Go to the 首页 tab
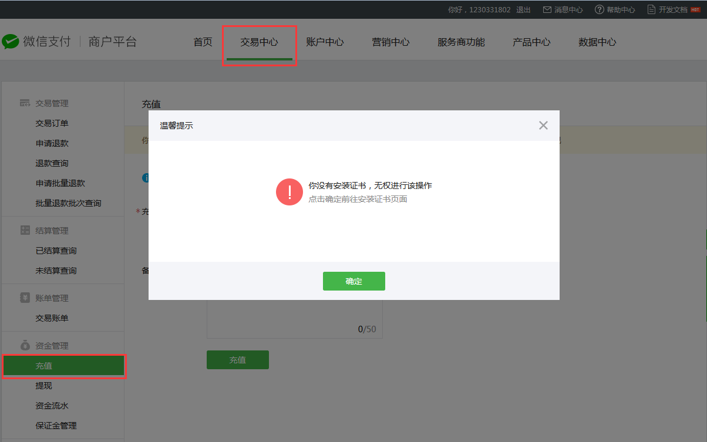The image size is (707, 442). [x=203, y=42]
